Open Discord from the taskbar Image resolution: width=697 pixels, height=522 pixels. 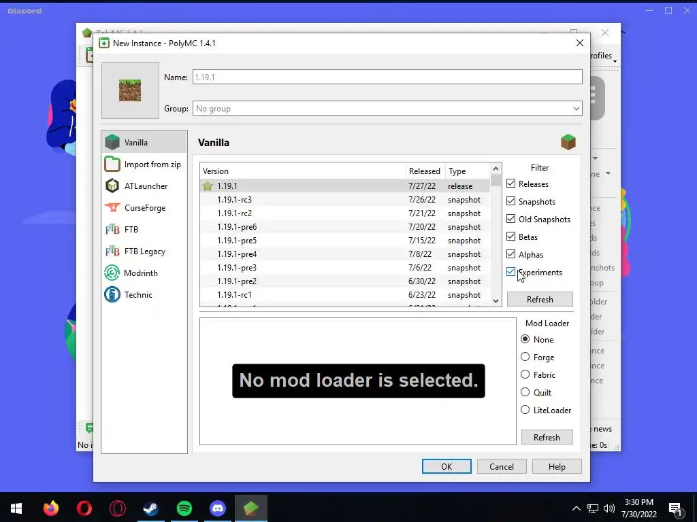click(x=217, y=508)
